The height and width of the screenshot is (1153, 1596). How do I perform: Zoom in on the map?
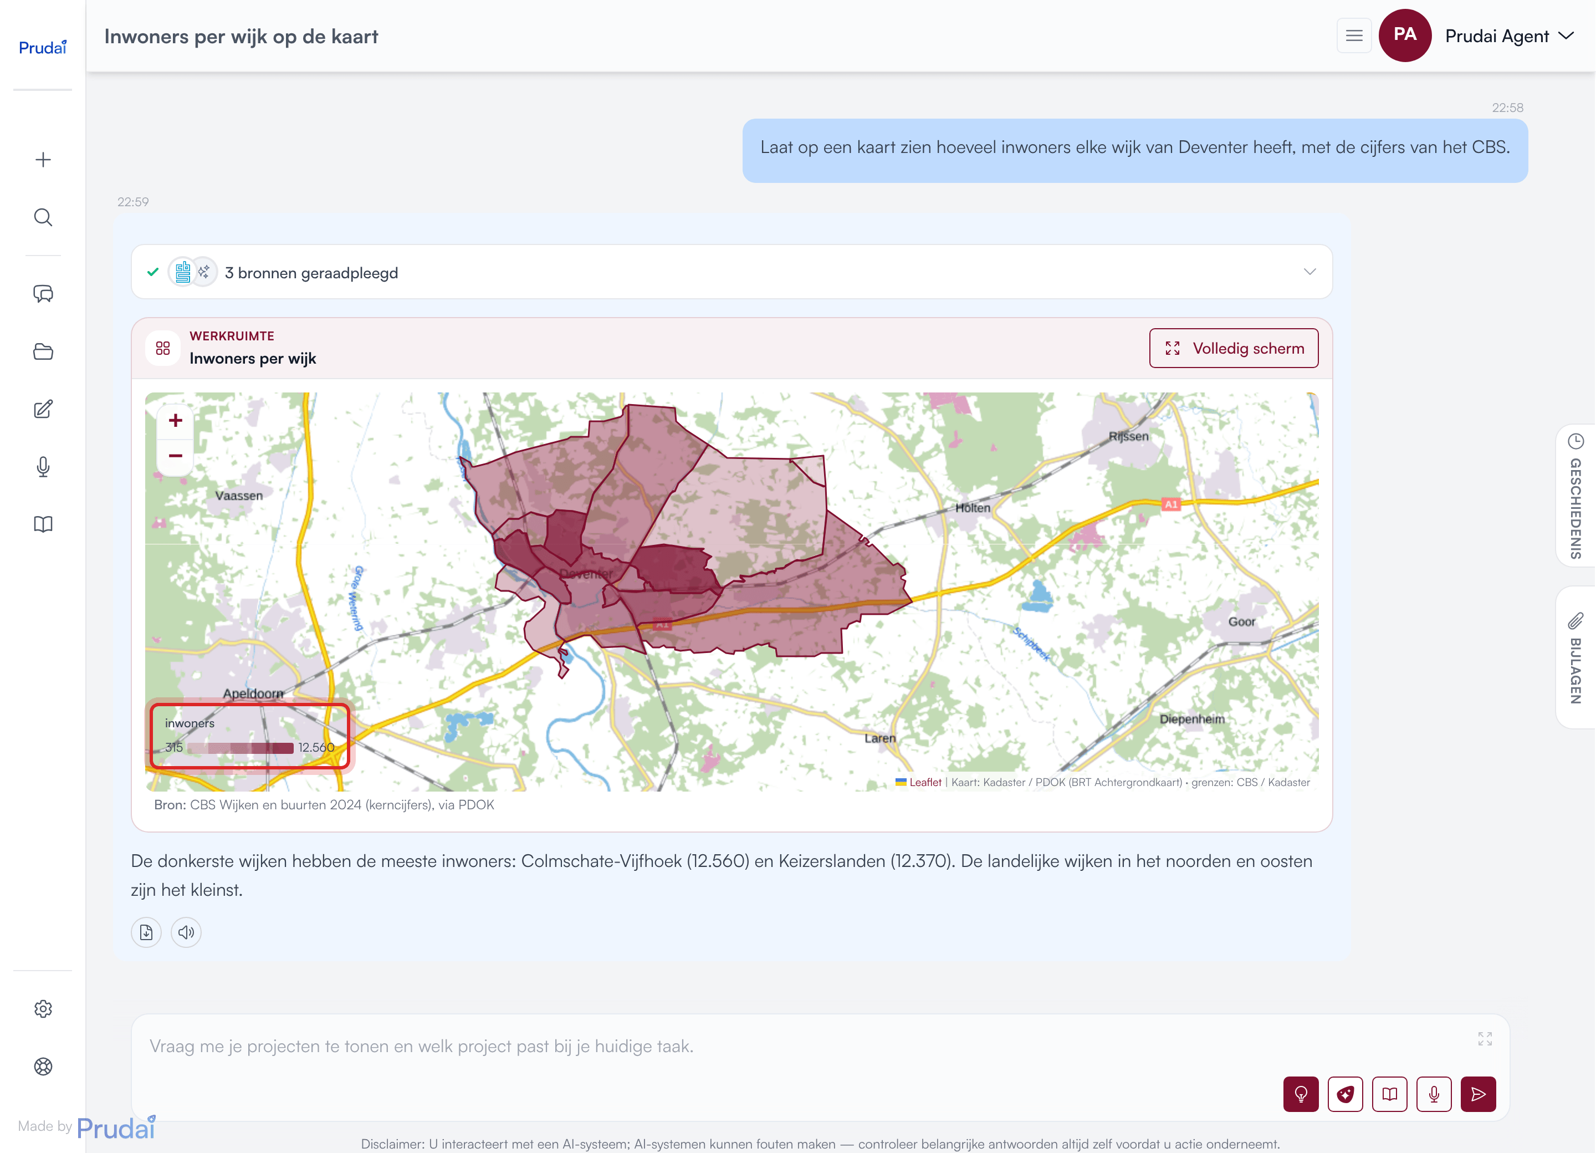point(175,420)
